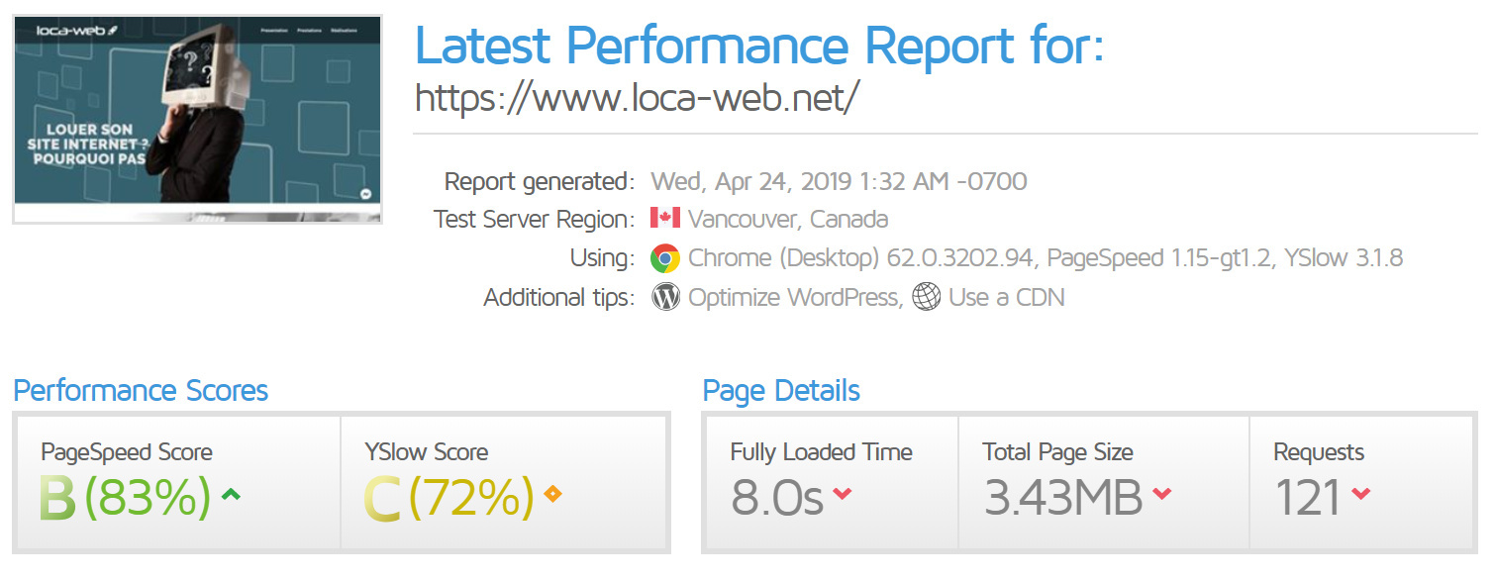Click the CDN globe icon

tap(926, 297)
